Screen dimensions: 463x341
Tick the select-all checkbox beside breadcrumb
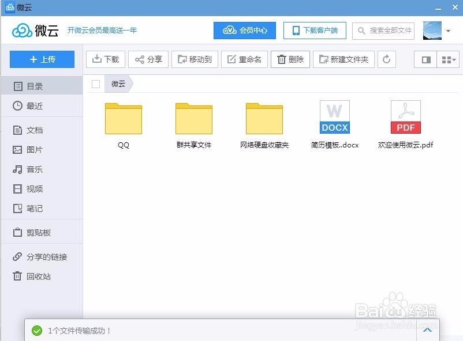point(96,84)
